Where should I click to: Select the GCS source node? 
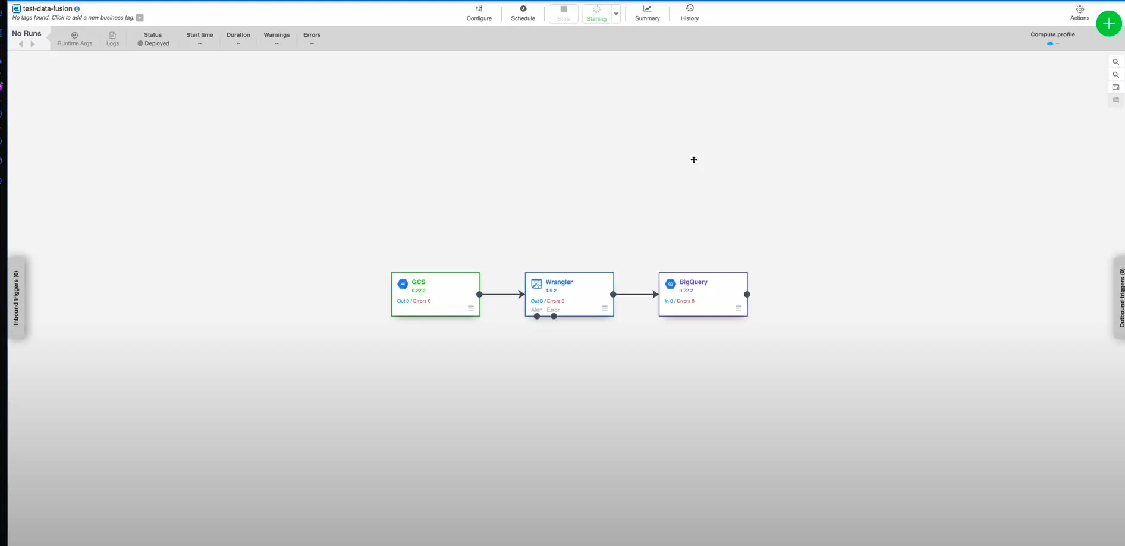click(x=435, y=294)
